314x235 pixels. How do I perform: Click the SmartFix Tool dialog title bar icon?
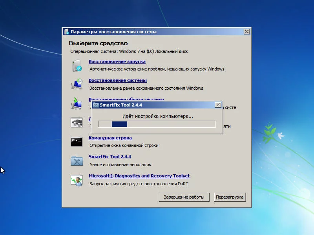pyautogui.click(x=96, y=105)
